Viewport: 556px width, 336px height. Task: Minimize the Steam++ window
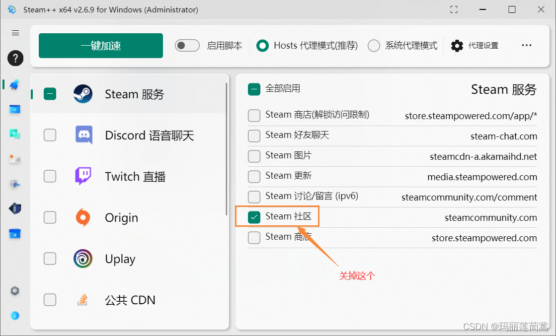pyautogui.click(x=483, y=9)
